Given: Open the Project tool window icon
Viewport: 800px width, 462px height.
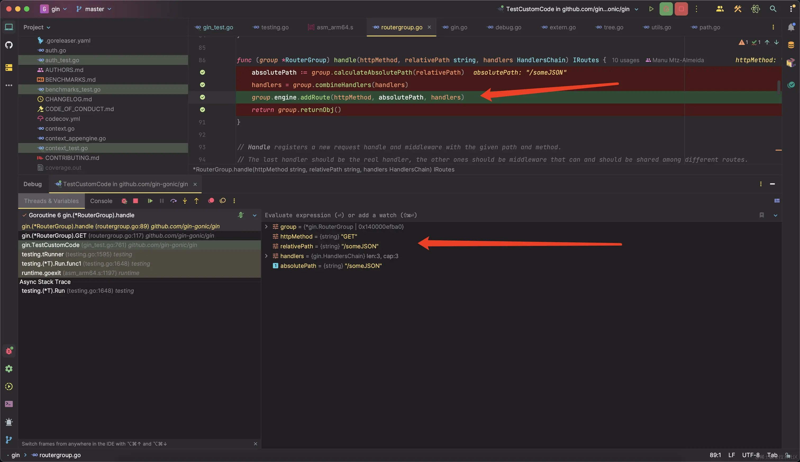Looking at the screenshot, I should point(9,27).
